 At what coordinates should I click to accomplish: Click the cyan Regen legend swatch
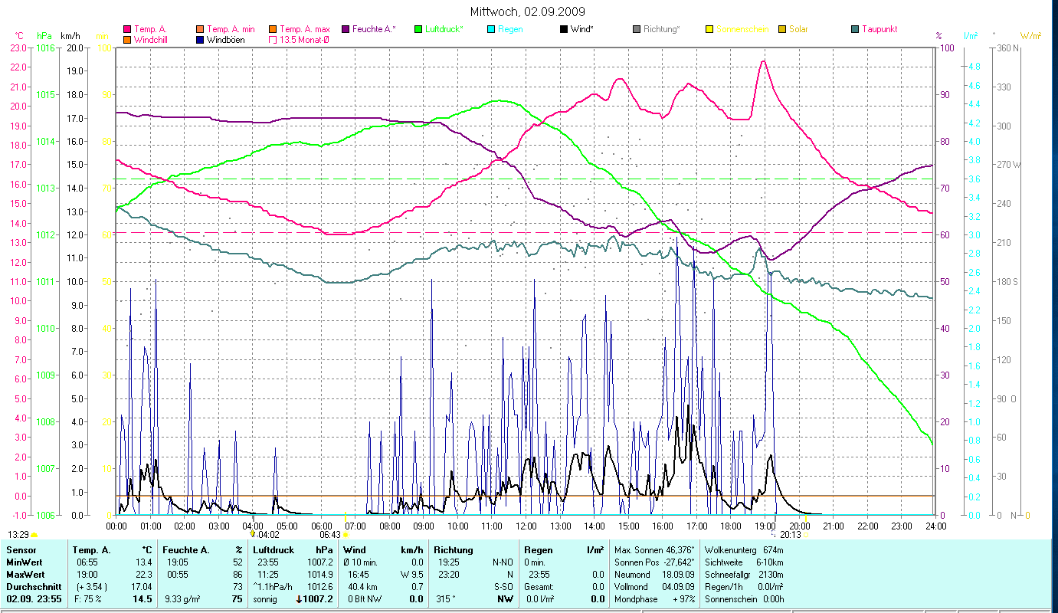click(x=491, y=29)
